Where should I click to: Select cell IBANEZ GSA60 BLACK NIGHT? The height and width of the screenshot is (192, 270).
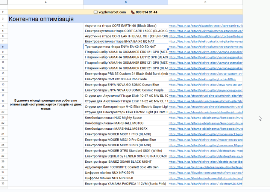126,162
